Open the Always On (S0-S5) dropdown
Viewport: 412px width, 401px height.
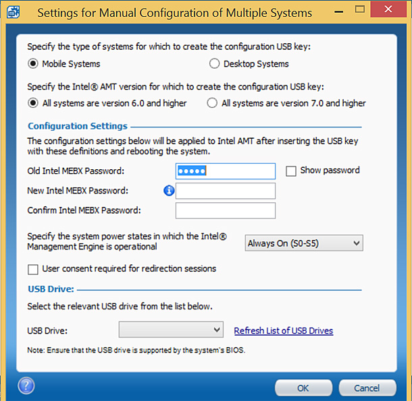coord(304,243)
